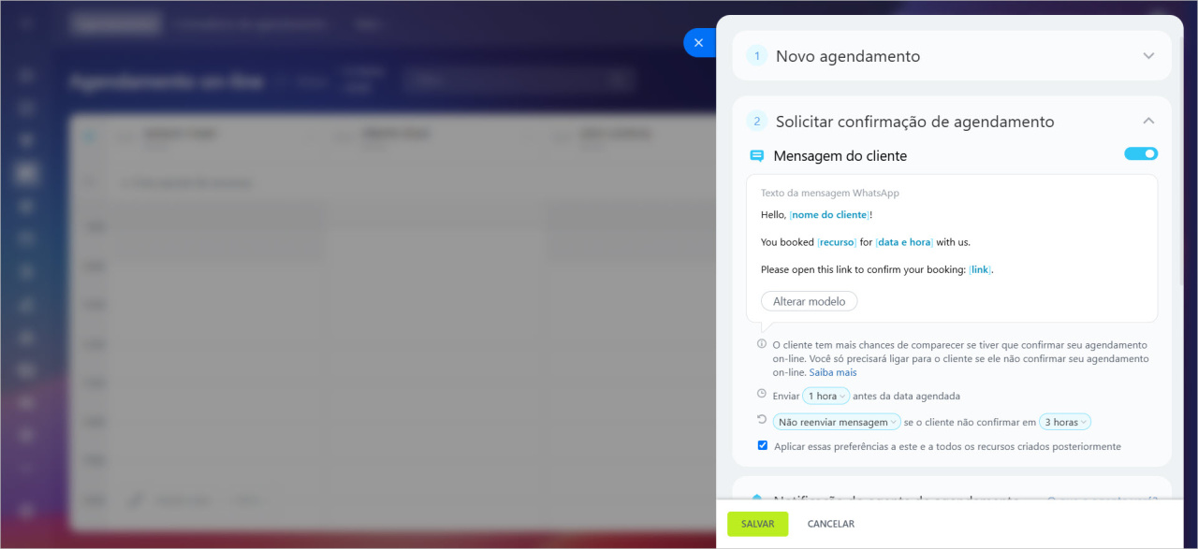
Task: Uncheck Aplicar essas preferências checkbox
Action: [763, 445]
